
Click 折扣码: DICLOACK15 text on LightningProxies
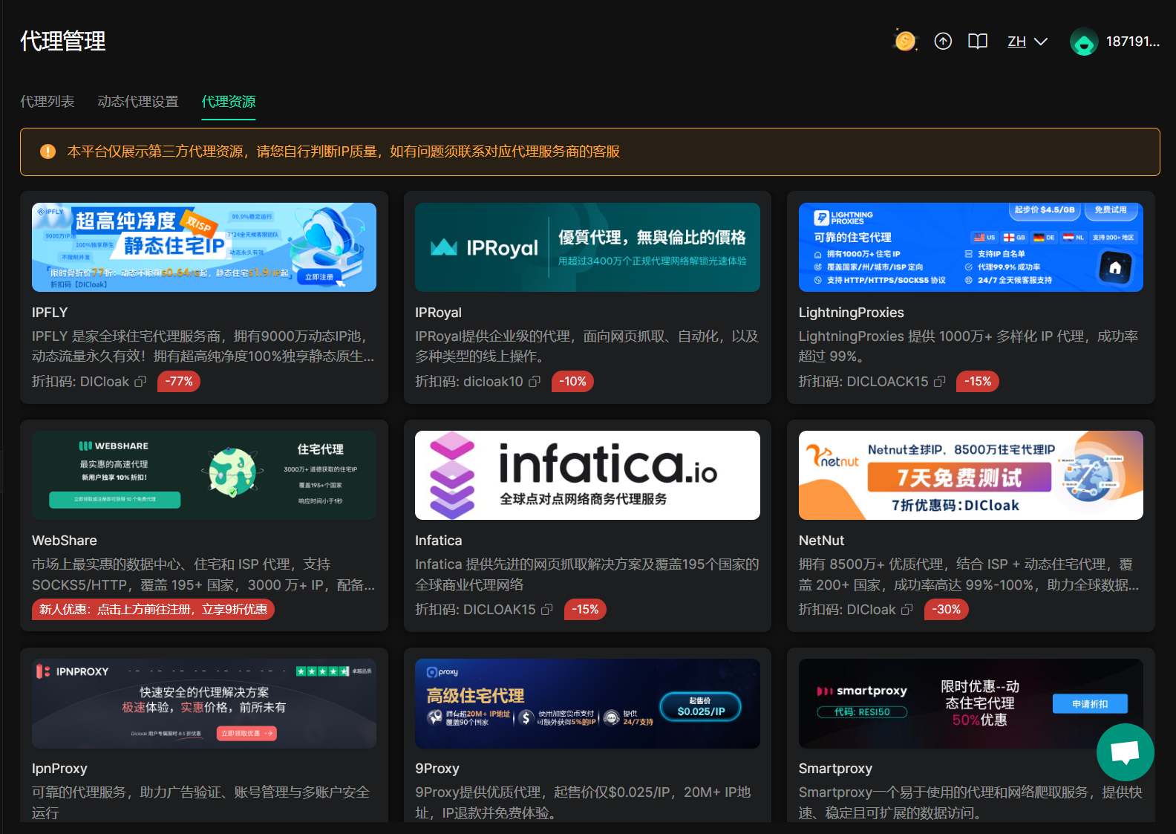pos(863,382)
